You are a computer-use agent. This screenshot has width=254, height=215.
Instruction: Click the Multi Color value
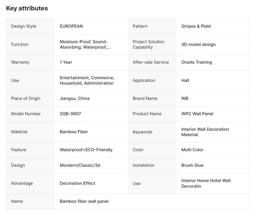coord(192,150)
